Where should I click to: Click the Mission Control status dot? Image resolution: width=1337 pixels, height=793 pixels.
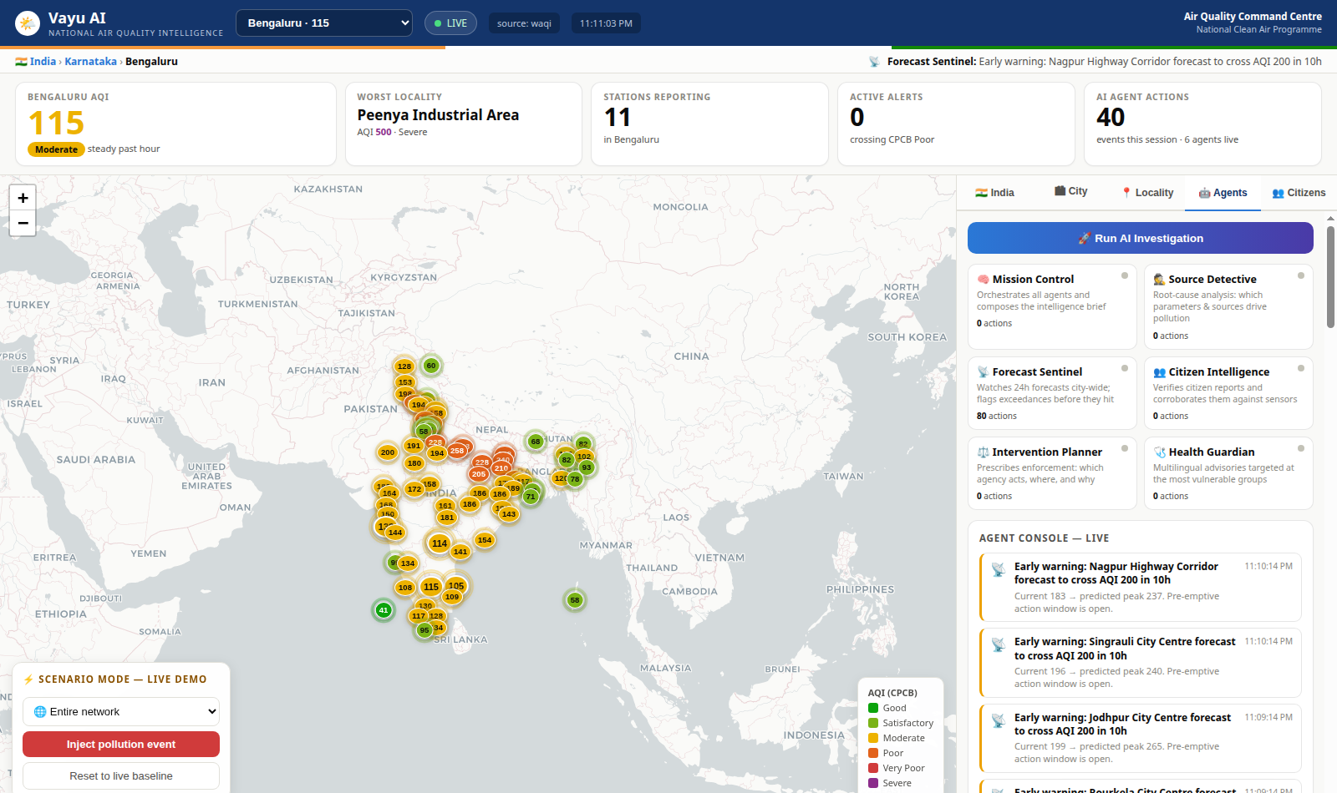(1125, 275)
